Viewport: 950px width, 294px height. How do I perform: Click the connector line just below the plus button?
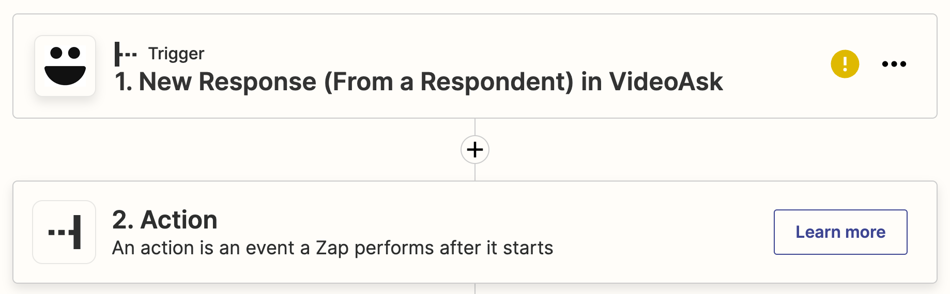pyautogui.click(x=474, y=172)
